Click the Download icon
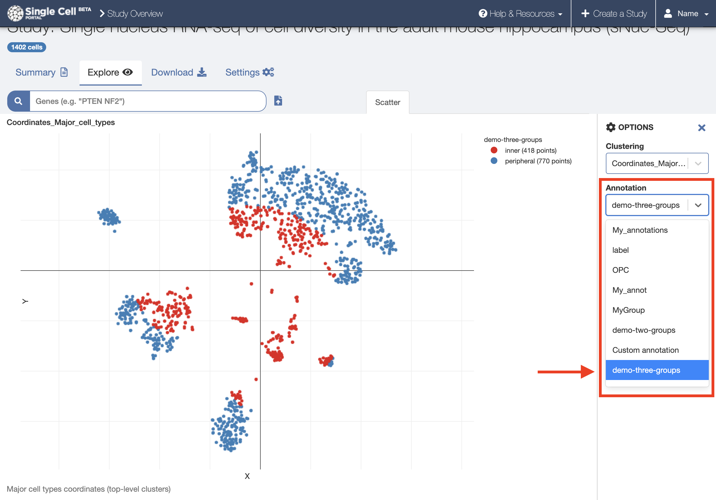The width and height of the screenshot is (716, 500). (202, 72)
